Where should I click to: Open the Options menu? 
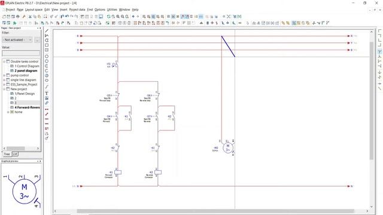[x=100, y=10]
